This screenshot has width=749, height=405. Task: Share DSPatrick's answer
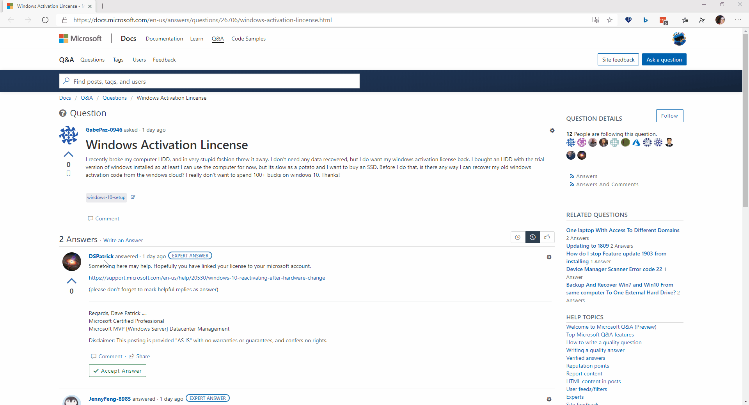click(x=140, y=356)
